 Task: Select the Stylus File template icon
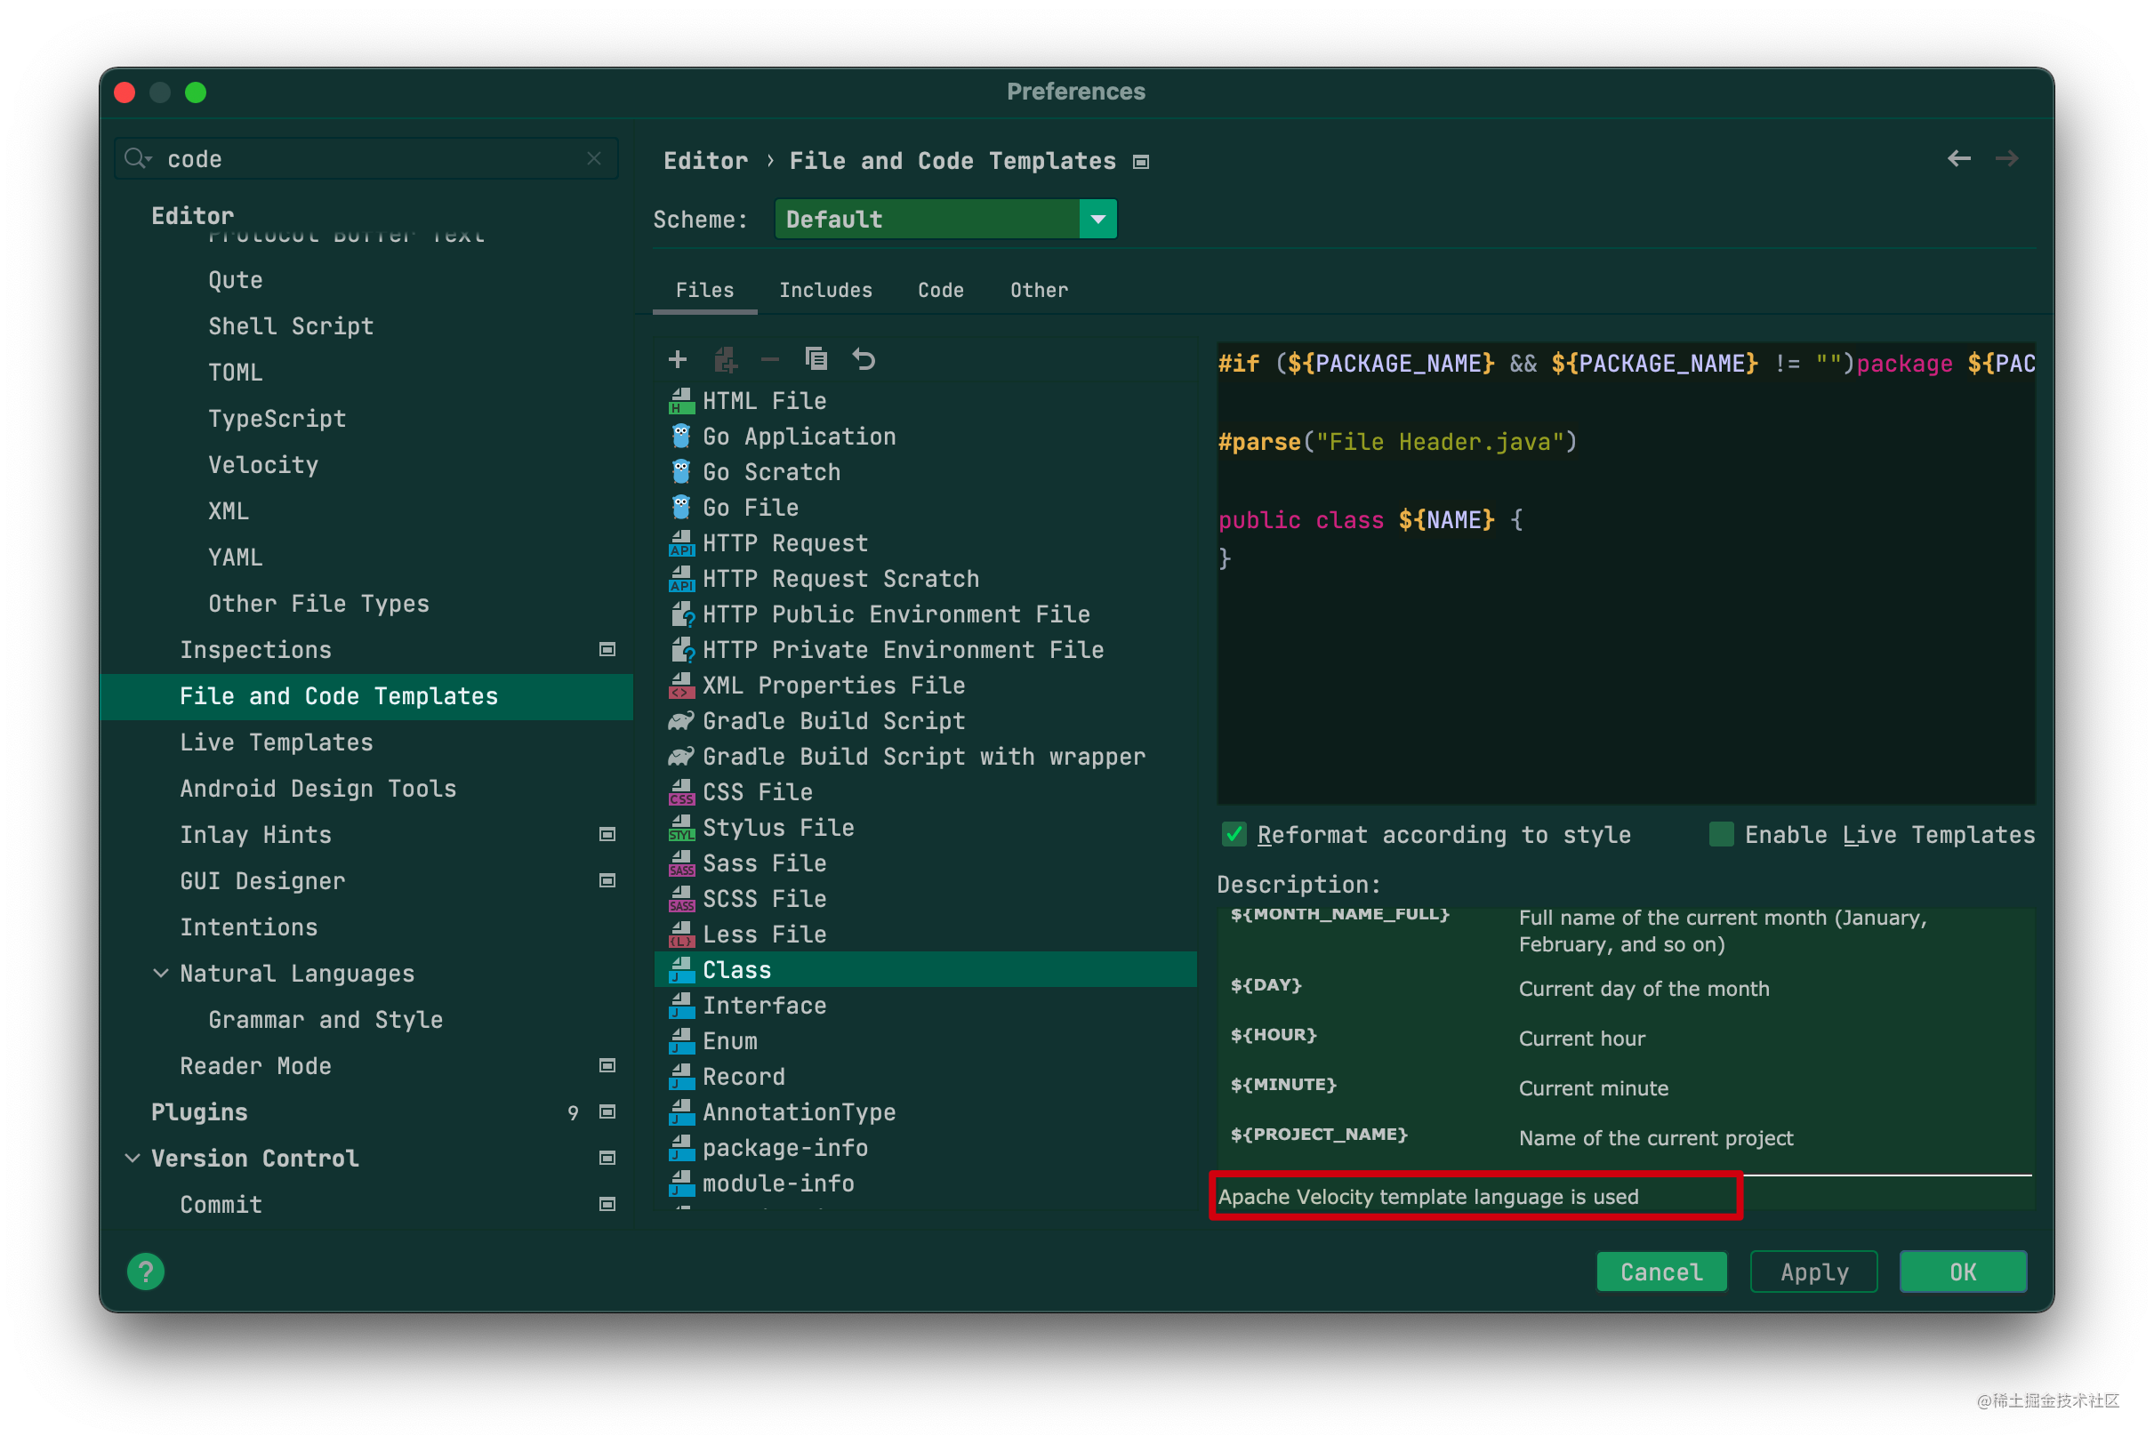pos(681,828)
